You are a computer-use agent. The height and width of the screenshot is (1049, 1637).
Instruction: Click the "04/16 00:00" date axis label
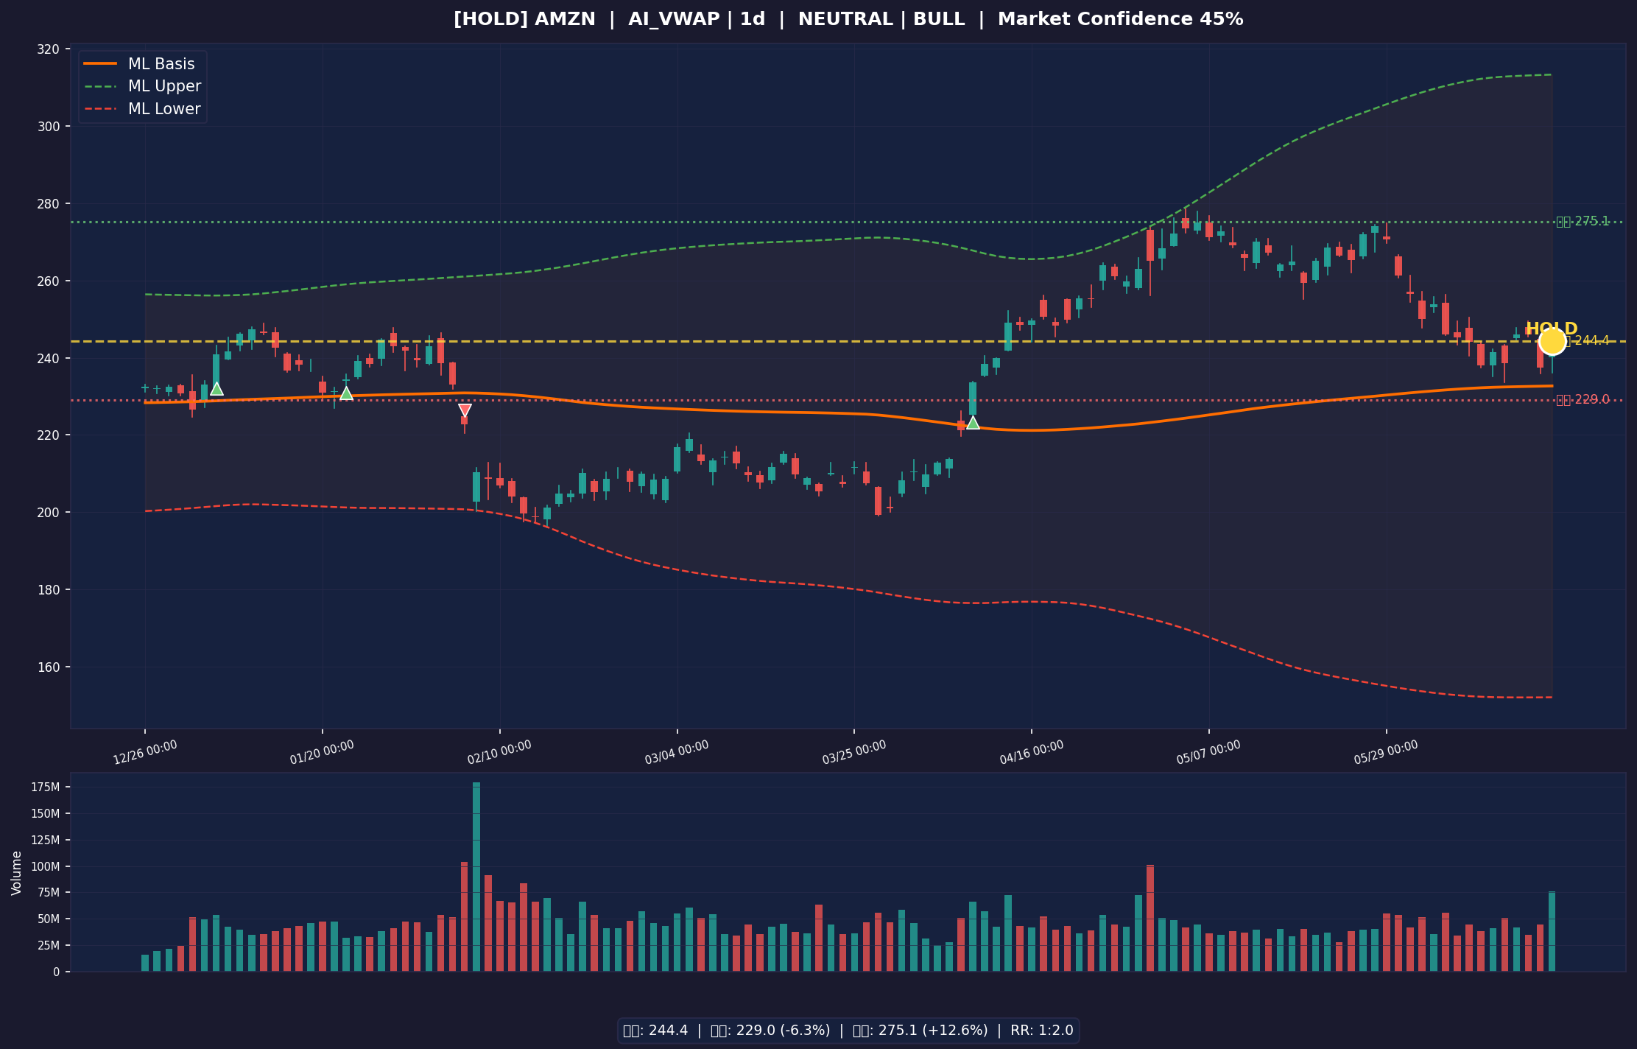(1032, 752)
